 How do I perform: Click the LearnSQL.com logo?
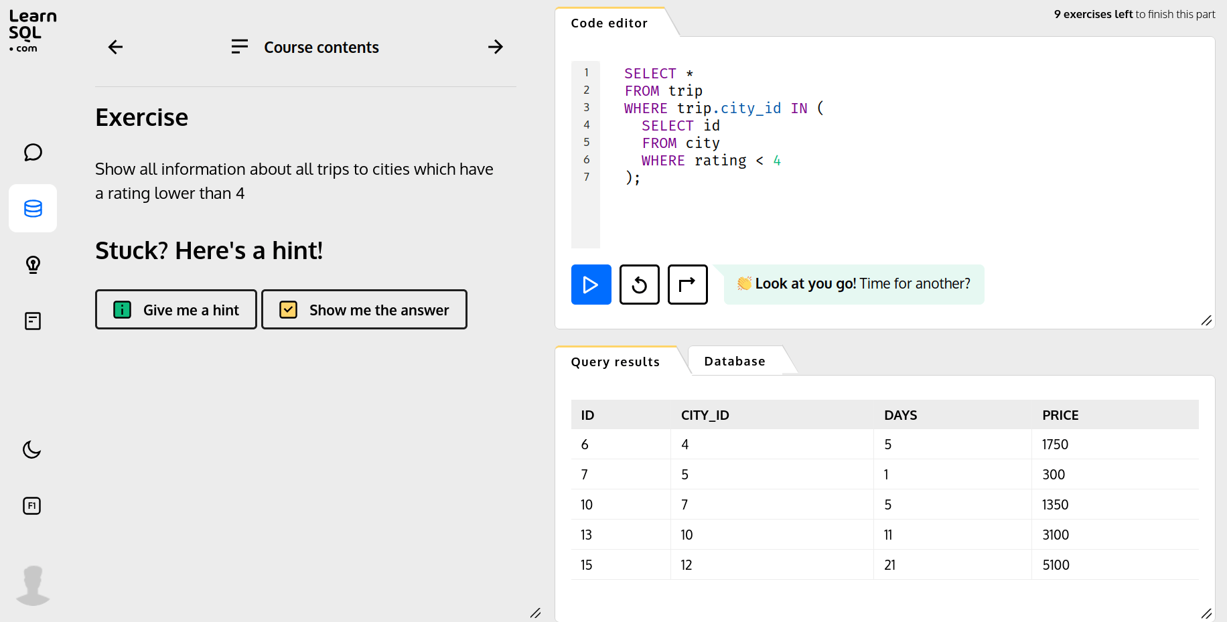[x=32, y=31]
